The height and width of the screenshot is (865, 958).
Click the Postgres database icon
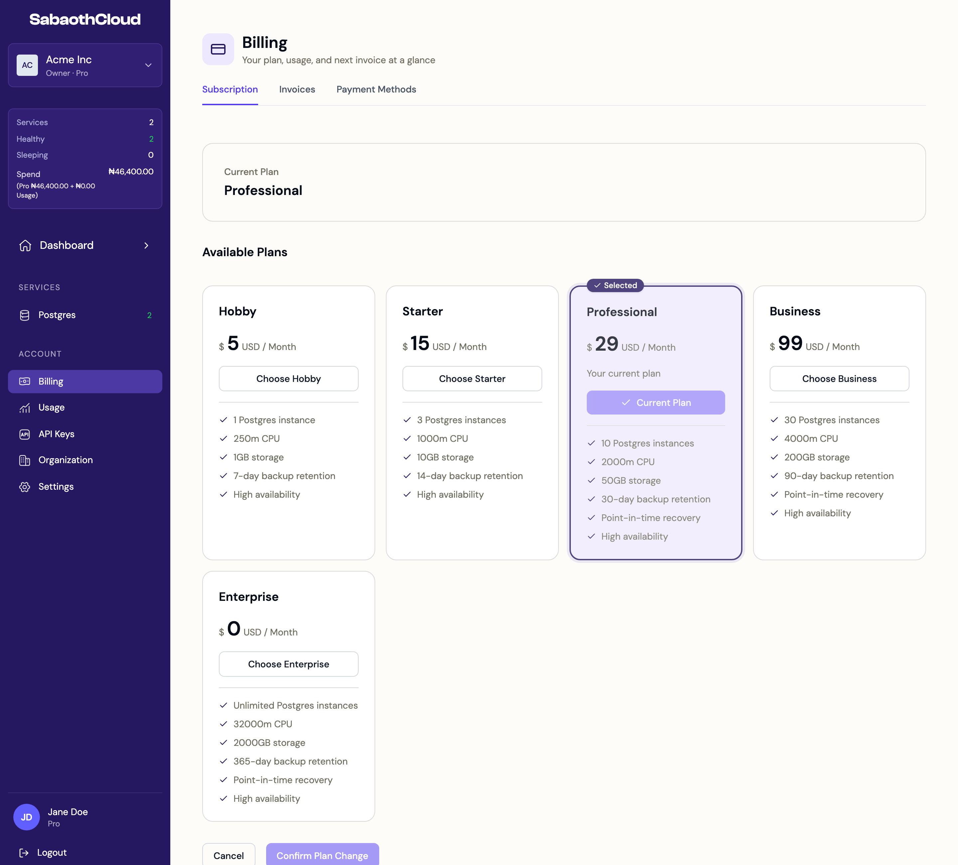(x=25, y=315)
